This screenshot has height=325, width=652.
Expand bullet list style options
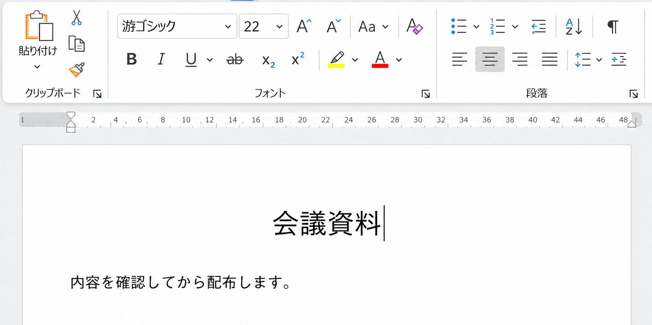tap(477, 26)
